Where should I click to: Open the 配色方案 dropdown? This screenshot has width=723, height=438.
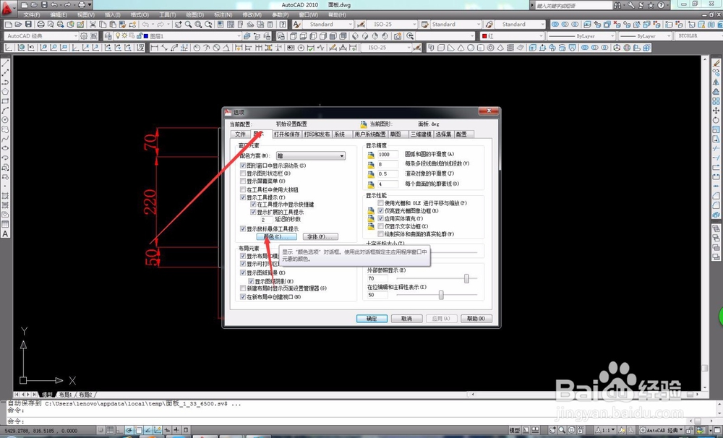tap(311, 156)
